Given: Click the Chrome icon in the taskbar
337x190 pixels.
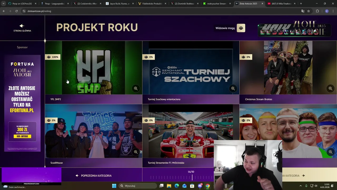Looking at the screenshot, I should 208,186.
